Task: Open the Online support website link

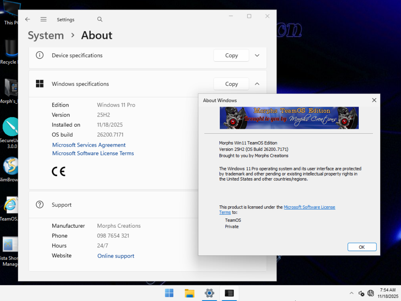Action: point(116,256)
